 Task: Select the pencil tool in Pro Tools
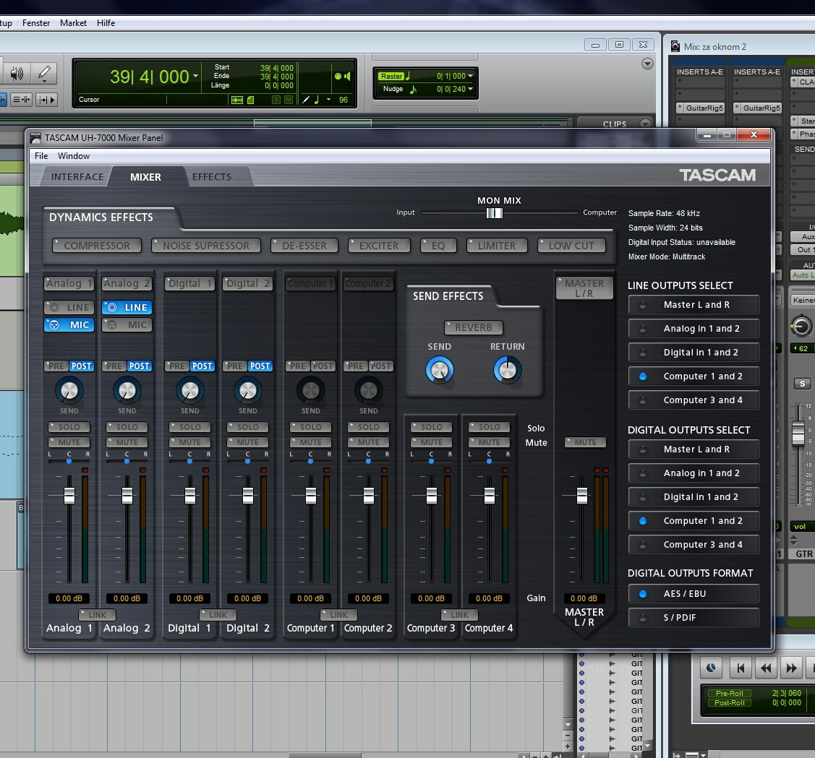pyautogui.click(x=44, y=74)
